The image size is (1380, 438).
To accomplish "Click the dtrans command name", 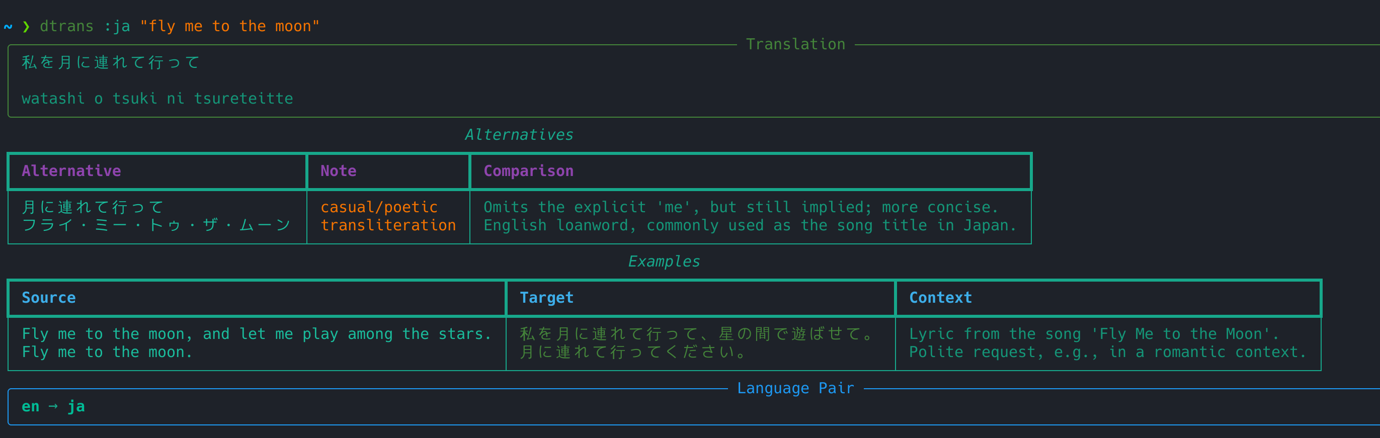I will pyautogui.click(x=66, y=26).
